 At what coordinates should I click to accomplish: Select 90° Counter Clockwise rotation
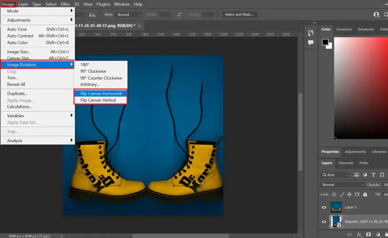click(x=101, y=78)
